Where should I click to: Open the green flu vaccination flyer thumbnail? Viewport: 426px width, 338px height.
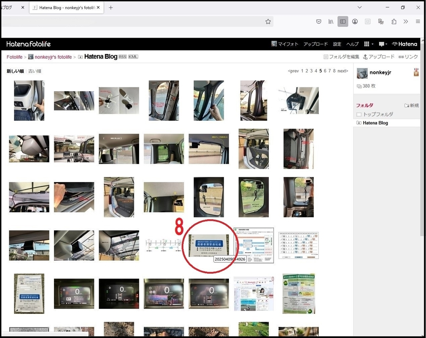point(299,293)
